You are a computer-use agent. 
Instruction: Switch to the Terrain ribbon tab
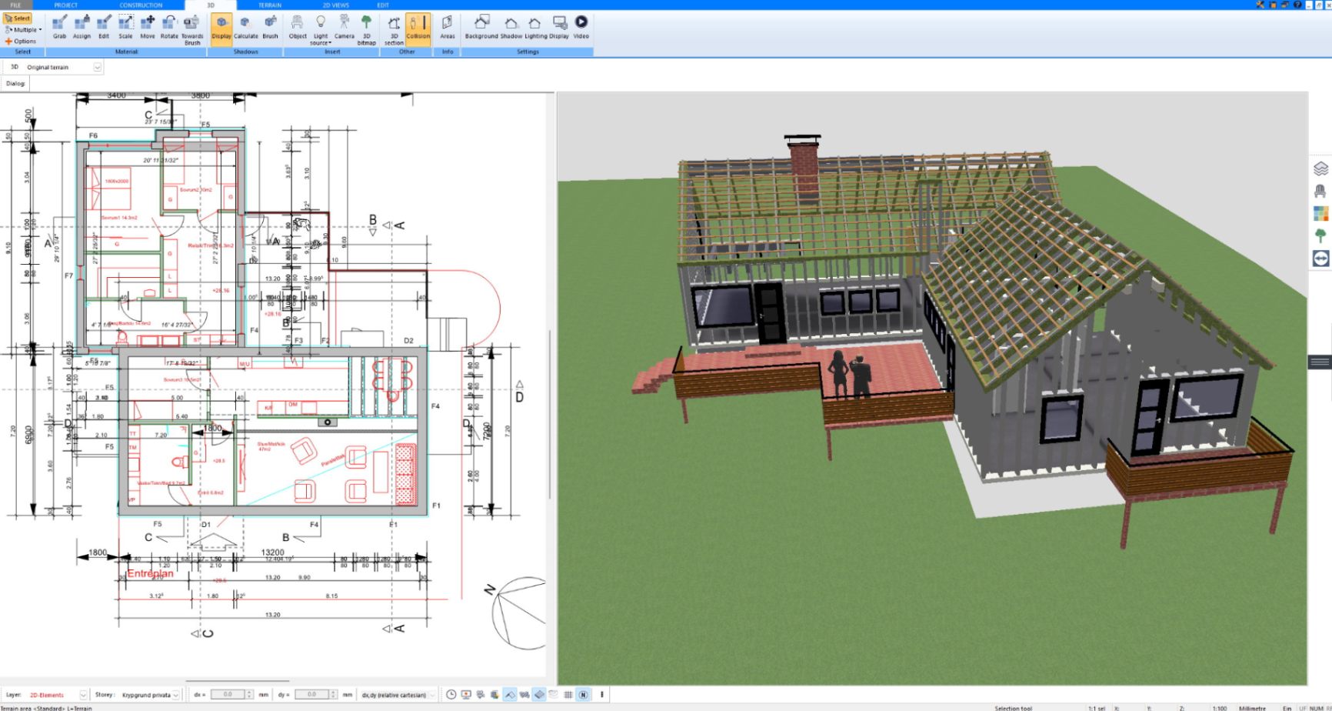[x=270, y=5]
